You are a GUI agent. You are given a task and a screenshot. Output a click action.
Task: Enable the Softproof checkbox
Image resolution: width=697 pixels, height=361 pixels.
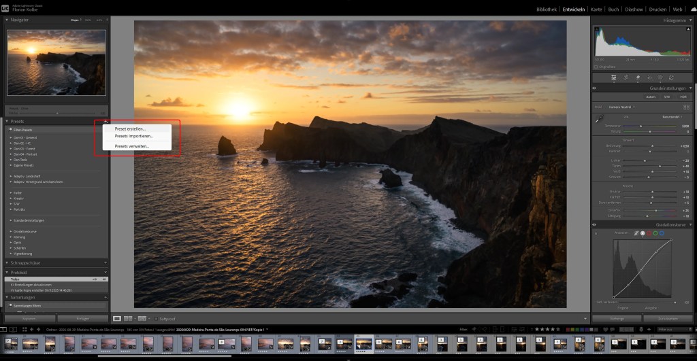[x=156, y=318]
